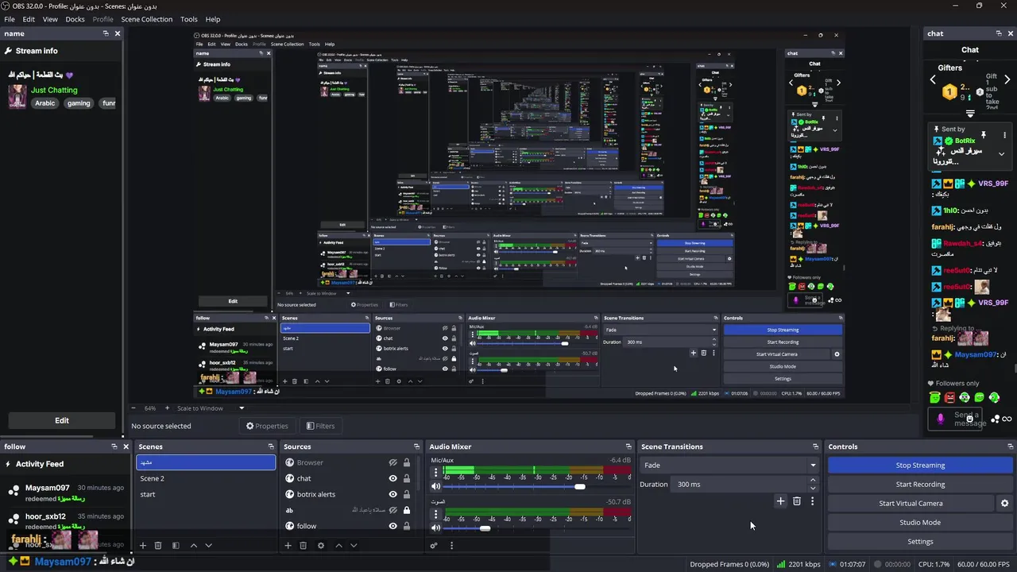Toggle lock on the Browser source

407,462
